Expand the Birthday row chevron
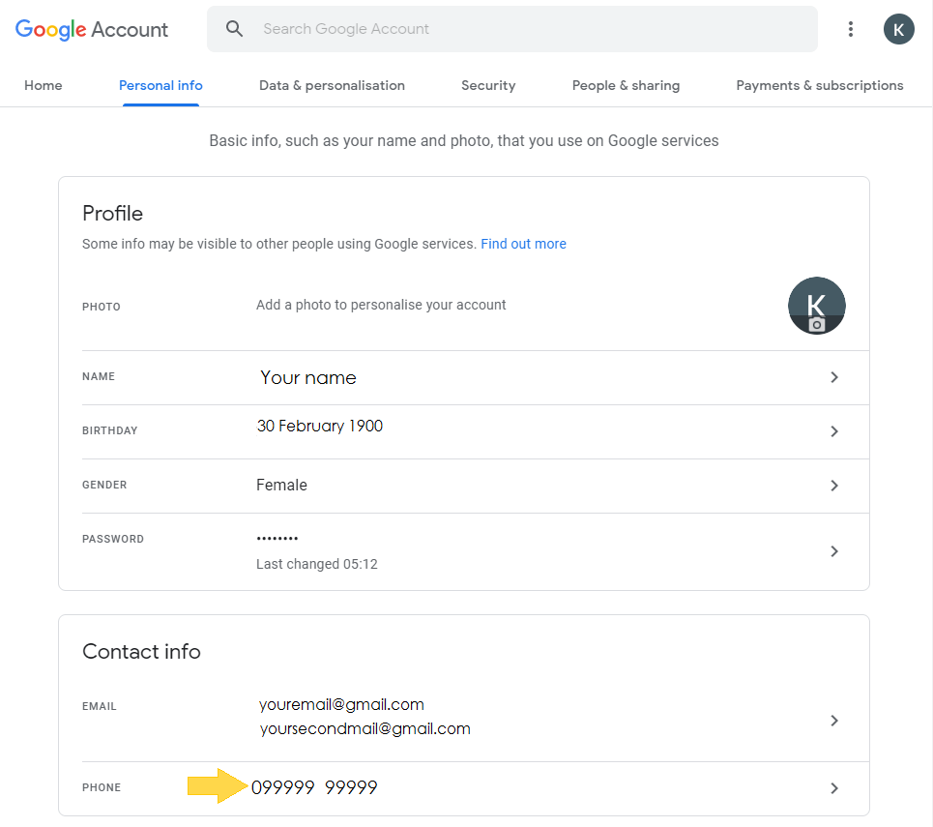This screenshot has height=827, width=933. pyautogui.click(x=833, y=431)
